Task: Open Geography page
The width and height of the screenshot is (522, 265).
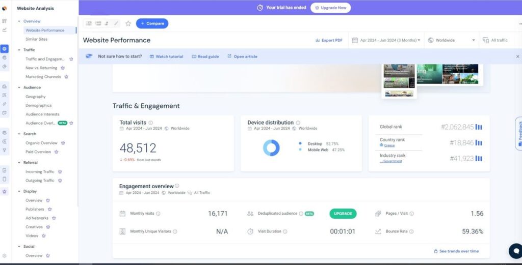Action: click(36, 97)
